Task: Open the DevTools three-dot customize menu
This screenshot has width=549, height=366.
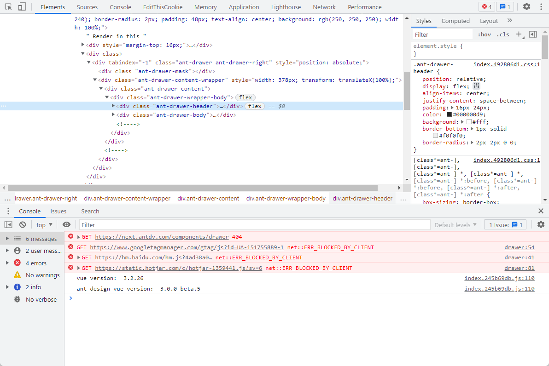Action: pyautogui.click(x=541, y=6)
